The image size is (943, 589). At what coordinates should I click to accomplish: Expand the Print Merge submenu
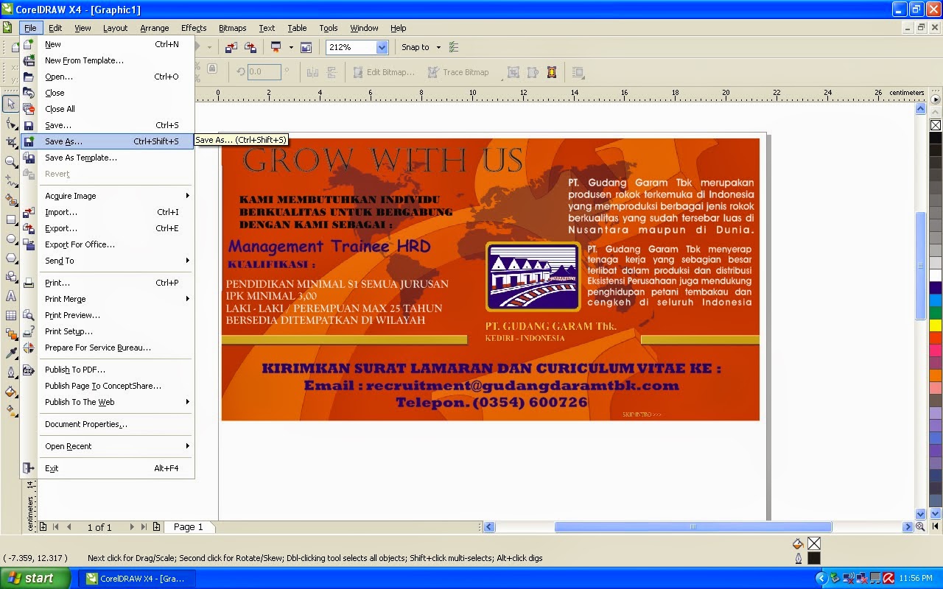116,299
